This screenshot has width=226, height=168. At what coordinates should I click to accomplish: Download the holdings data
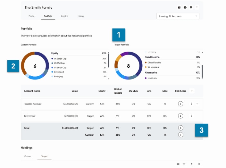coord(192,164)
